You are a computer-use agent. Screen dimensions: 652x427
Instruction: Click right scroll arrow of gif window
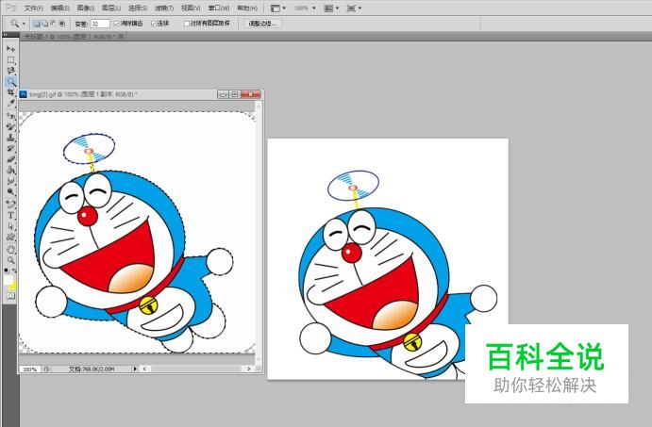pos(249,369)
